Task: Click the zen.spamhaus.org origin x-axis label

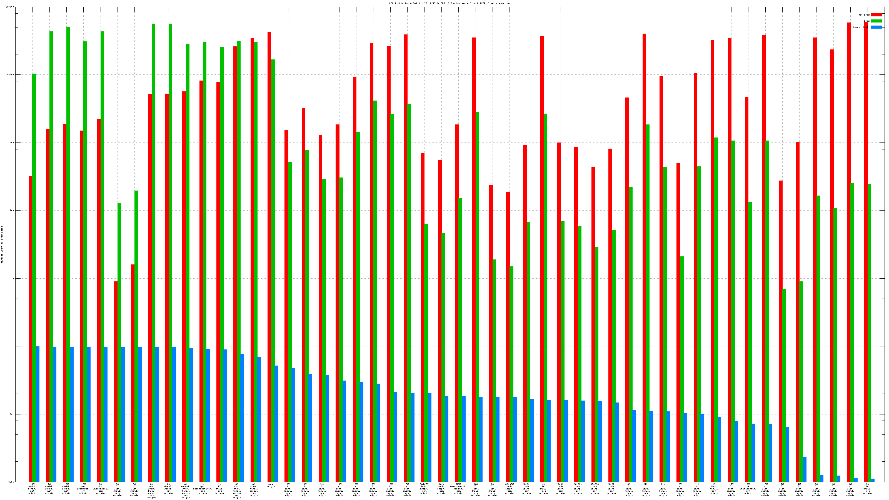Action: [x=83, y=489]
